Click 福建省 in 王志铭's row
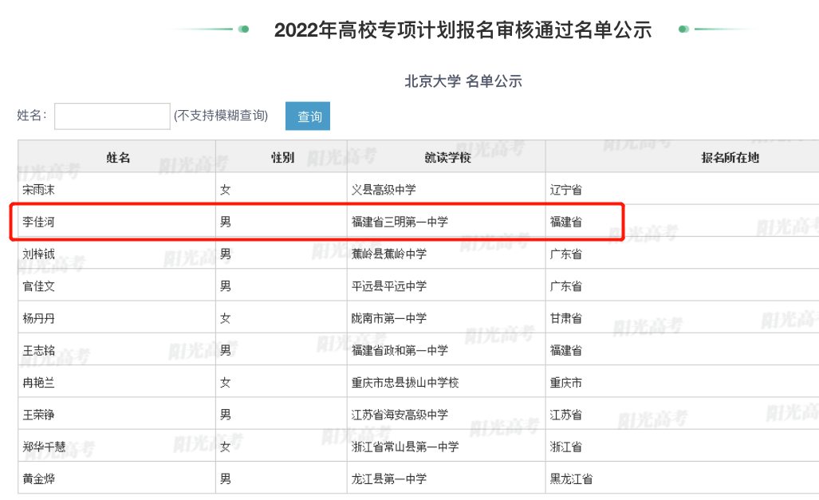Screen dimensions: 819x500 coord(565,351)
